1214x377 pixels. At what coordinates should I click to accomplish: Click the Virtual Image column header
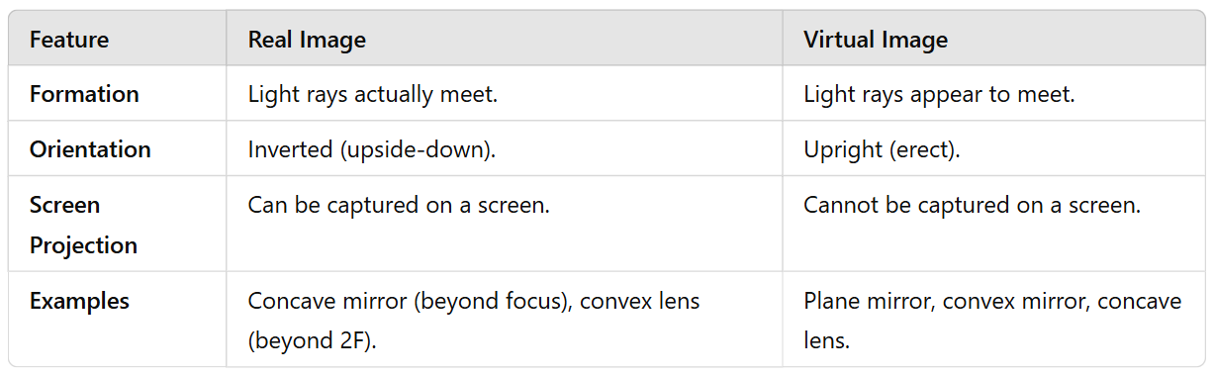point(876,40)
